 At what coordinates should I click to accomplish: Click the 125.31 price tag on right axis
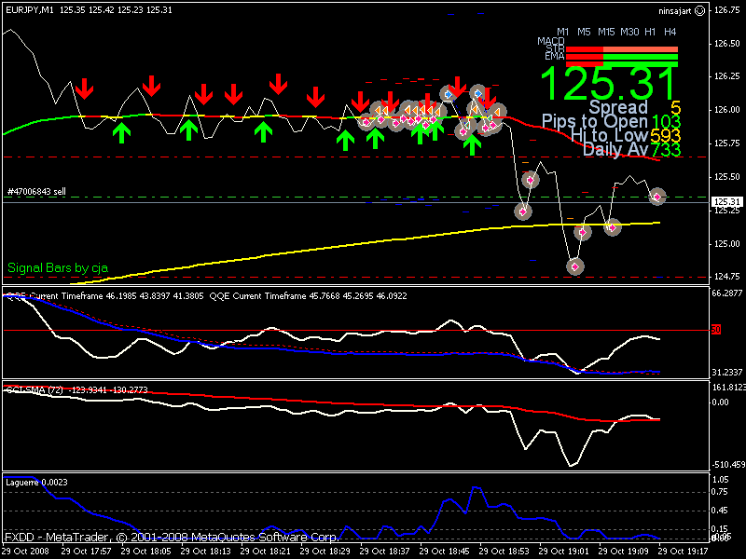coord(726,201)
